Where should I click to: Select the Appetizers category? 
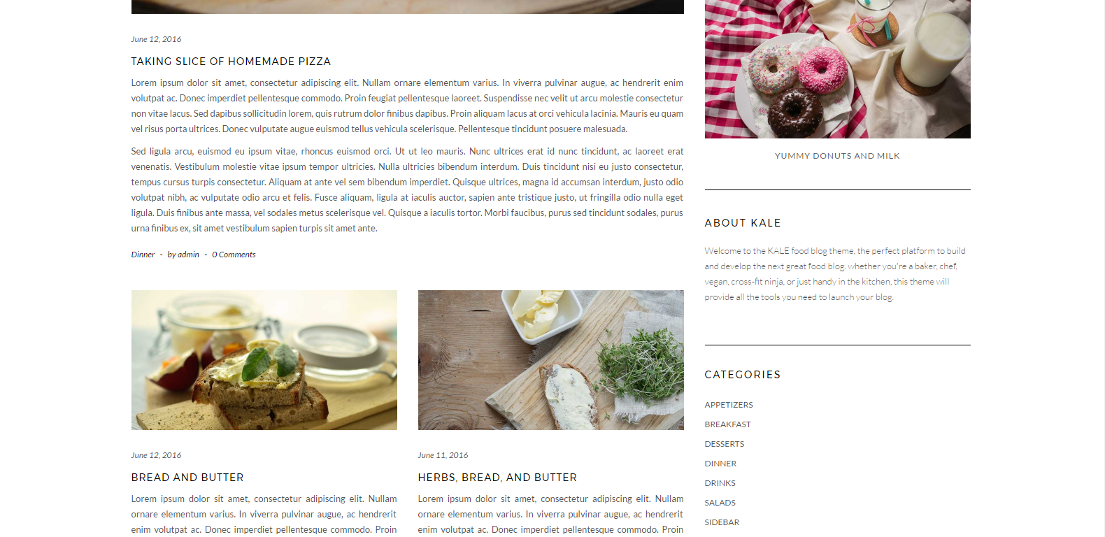point(729,405)
